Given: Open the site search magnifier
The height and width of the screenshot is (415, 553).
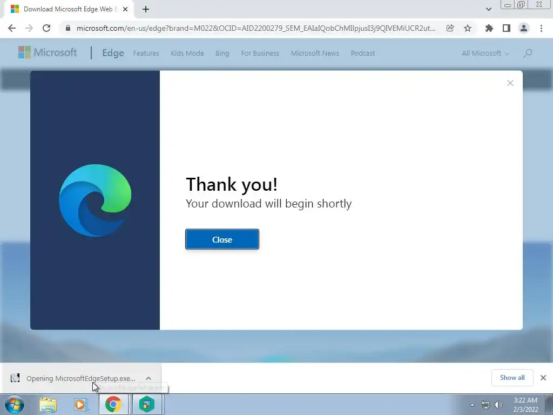Looking at the screenshot, I should point(528,53).
